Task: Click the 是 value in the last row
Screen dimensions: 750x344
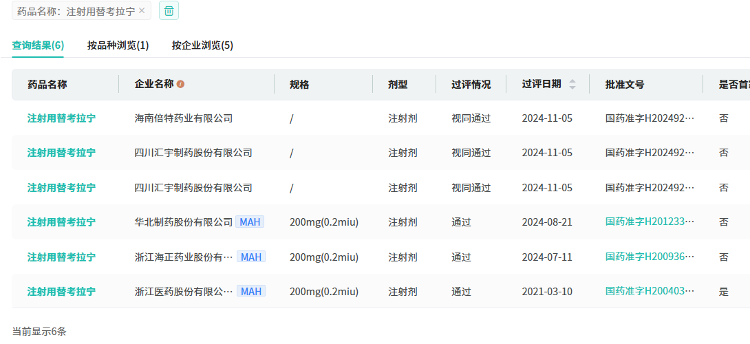Action: pos(724,292)
